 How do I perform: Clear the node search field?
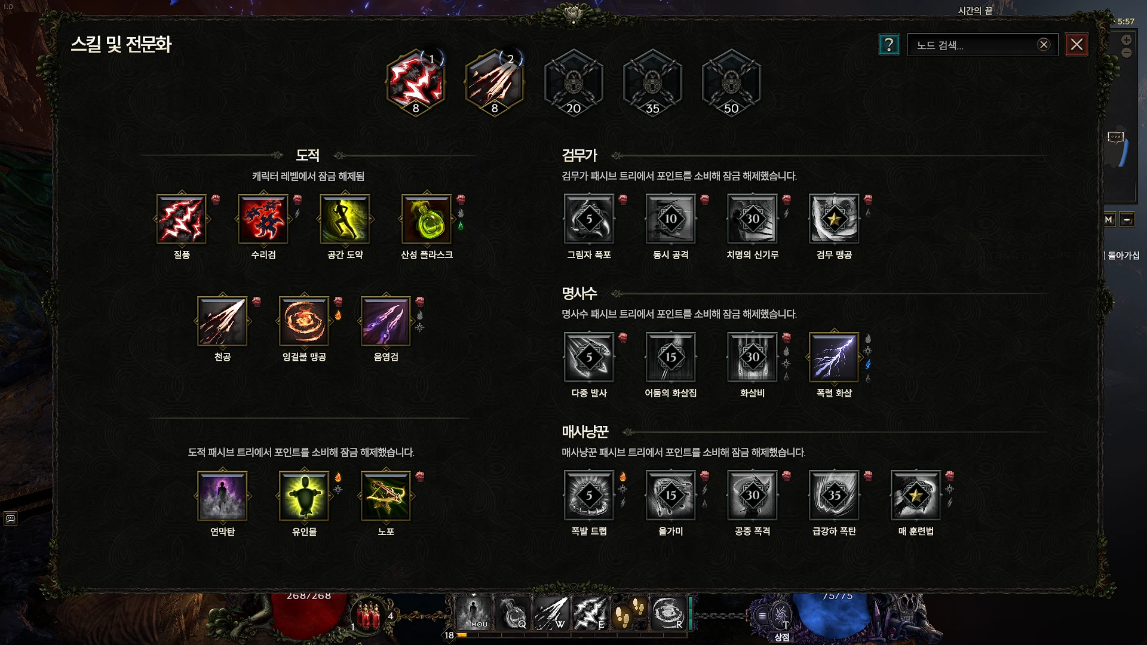coord(1044,45)
